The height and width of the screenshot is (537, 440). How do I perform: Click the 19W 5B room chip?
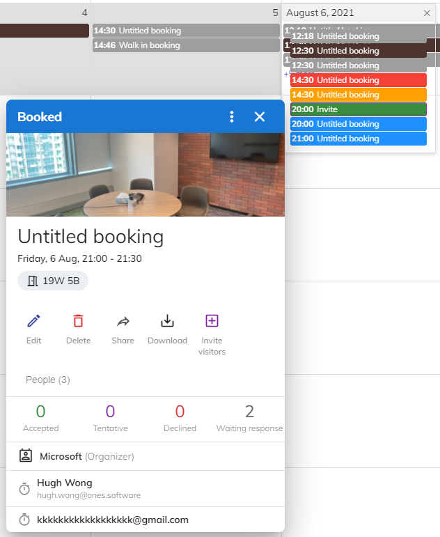pos(53,281)
